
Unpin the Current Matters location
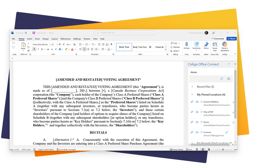click(192, 102)
